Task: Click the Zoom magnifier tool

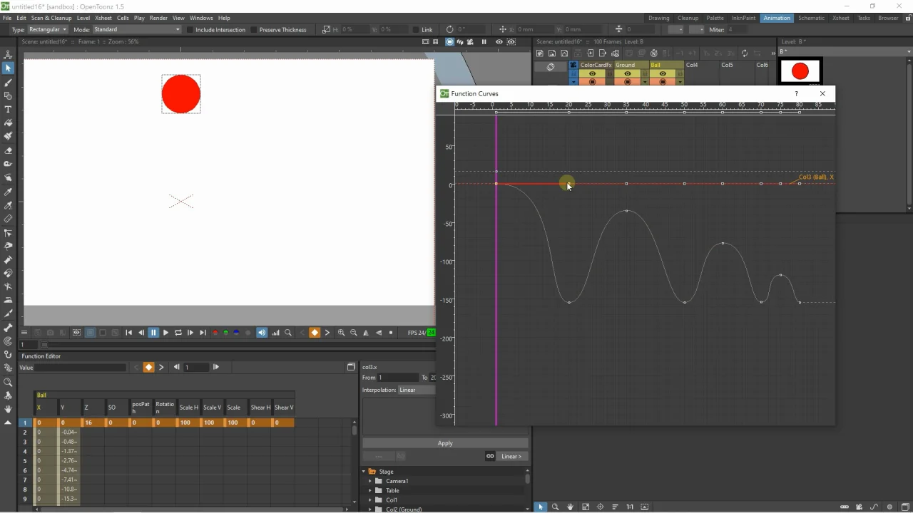Action: (8, 382)
